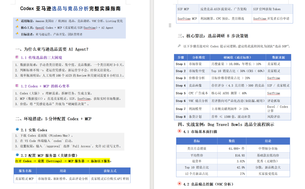Image resolution: width=305 pixels, height=189 pixels.
Task: Click the magnifier icon before 以下步骤直接对应
Action: click(179, 46)
